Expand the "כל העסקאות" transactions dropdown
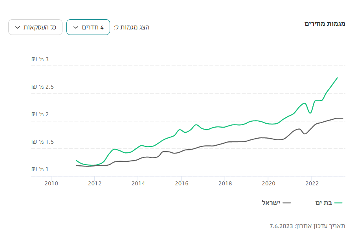The height and width of the screenshot is (236, 356). click(35, 27)
